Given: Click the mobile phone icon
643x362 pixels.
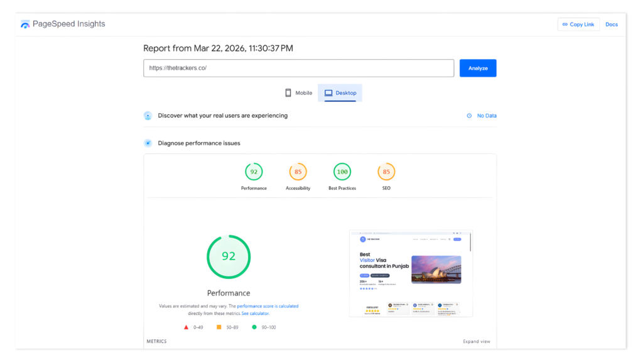Looking at the screenshot, I should [288, 93].
